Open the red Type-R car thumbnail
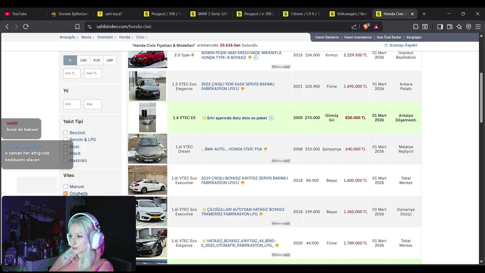The height and width of the screenshot is (273, 485). coord(147,59)
